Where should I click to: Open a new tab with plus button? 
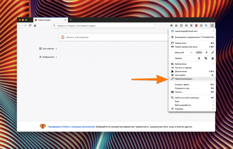click(x=71, y=20)
